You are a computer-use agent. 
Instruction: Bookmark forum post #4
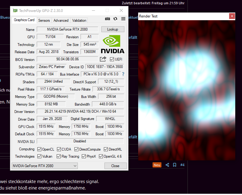coord(175,165)
